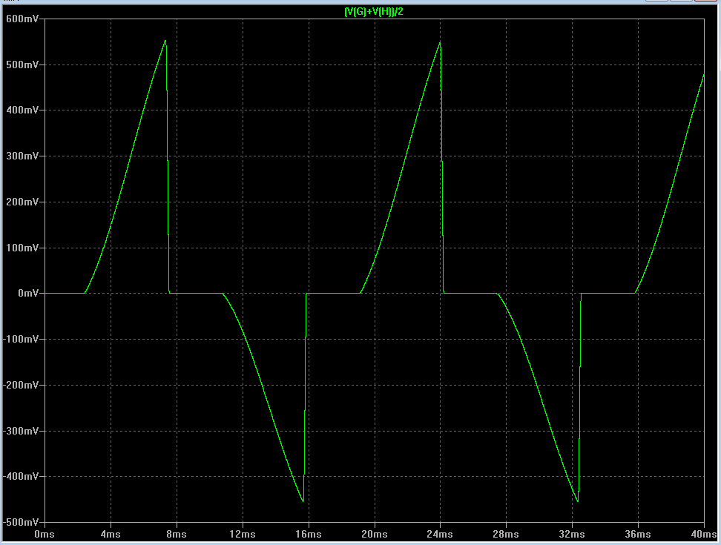Click the 12ms time axis label

click(x=243, y=535)
